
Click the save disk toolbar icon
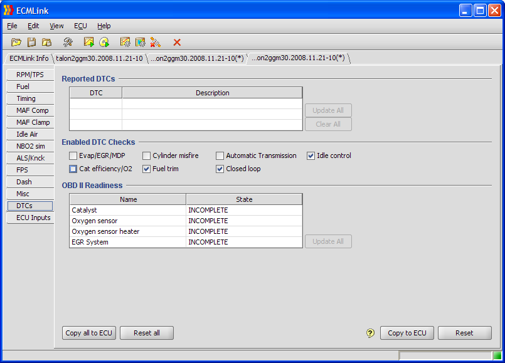[x=31, y=42]
